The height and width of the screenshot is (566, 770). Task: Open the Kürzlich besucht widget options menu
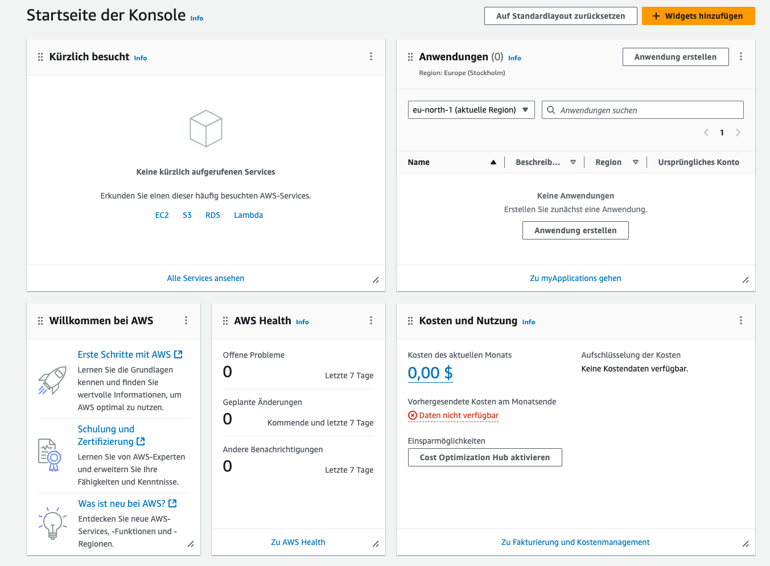(371, 56)
